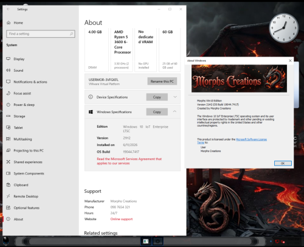Screen dimensions: 304x247
Task: Click the Hours value 24/7
Action: (x=114, y=213)
